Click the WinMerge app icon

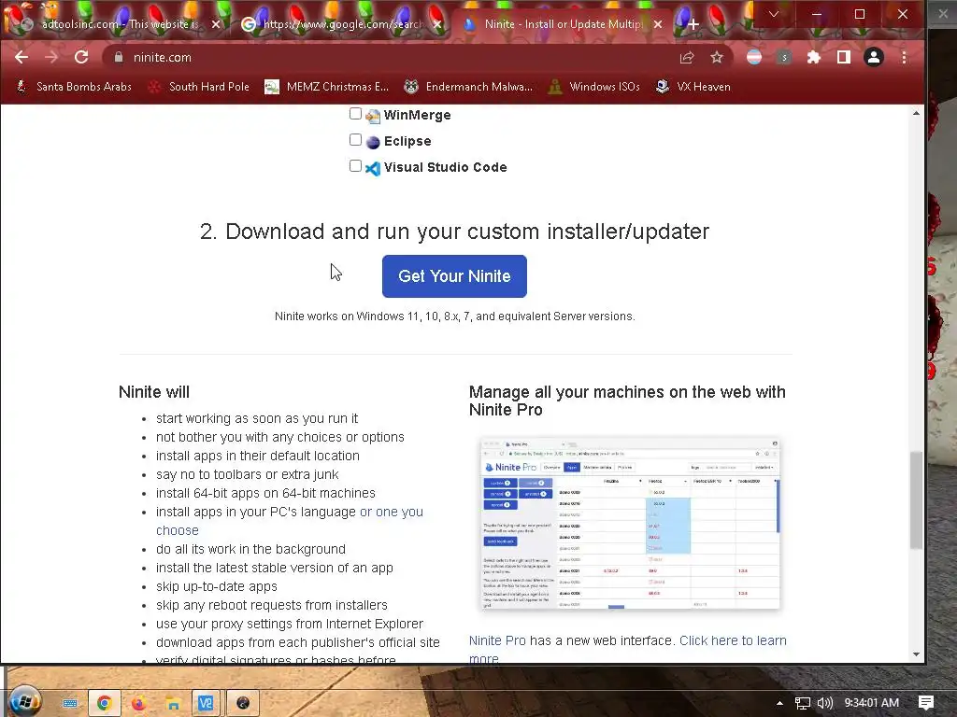[x=373, y=116]
